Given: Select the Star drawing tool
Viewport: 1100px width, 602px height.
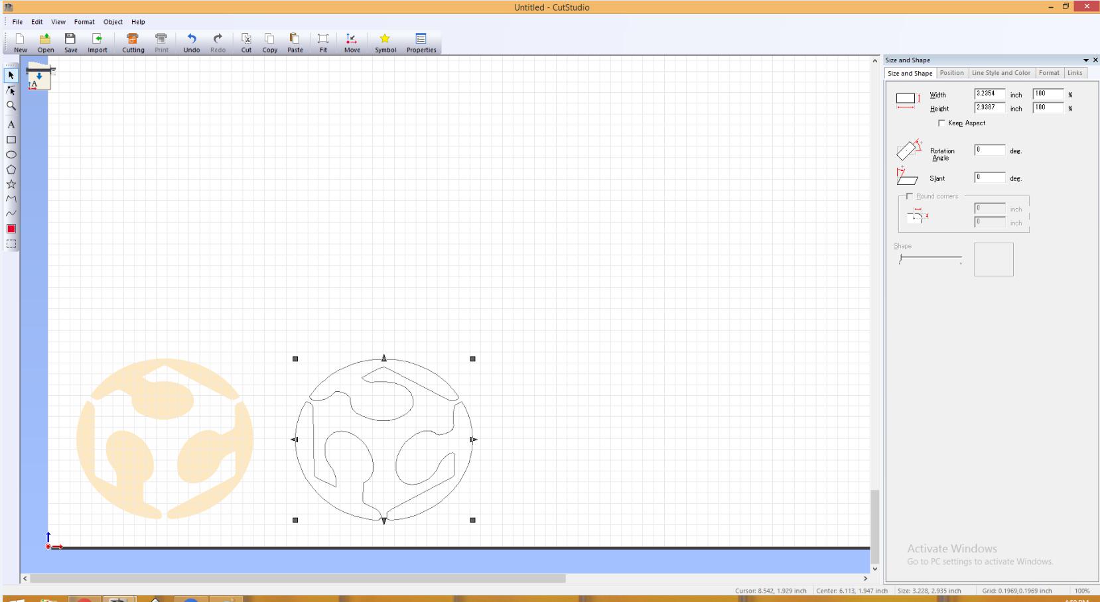Looking at the screenshot, I should (x=11, y=184).
